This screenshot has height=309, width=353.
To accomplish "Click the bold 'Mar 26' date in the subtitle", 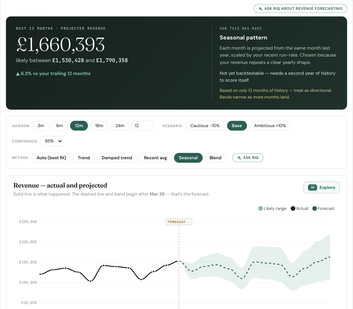I will pos(157,194).
